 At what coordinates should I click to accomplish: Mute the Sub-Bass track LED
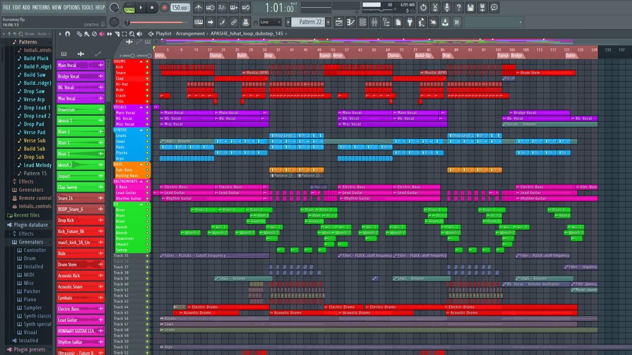[147, 170]
